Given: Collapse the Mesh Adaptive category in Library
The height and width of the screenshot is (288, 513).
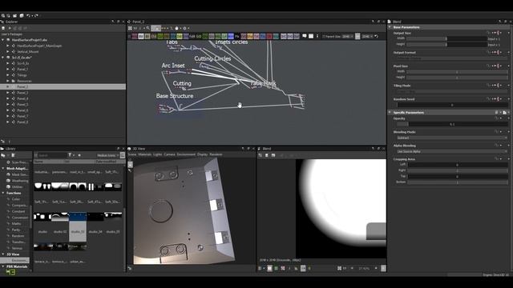Looking at the screenshot, I should click(3, 169).
